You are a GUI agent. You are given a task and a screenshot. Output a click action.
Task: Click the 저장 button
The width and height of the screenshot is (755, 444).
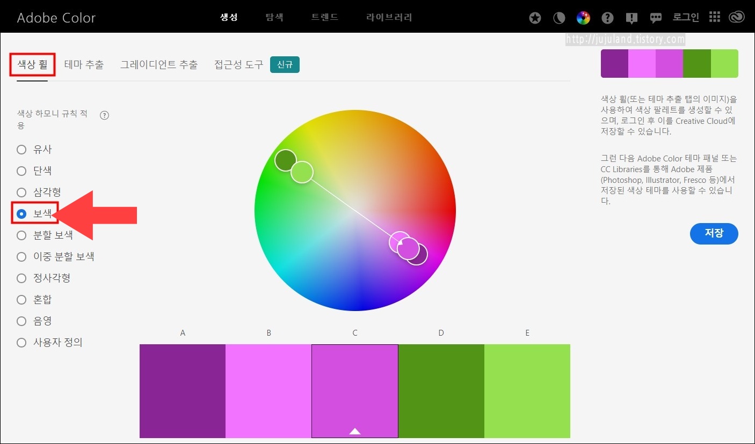tap(714, 233)
